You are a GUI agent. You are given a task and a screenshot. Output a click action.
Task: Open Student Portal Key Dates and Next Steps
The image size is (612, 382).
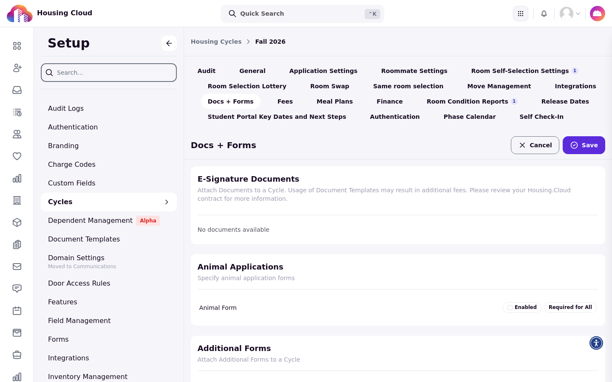click(x=277, y=117)
